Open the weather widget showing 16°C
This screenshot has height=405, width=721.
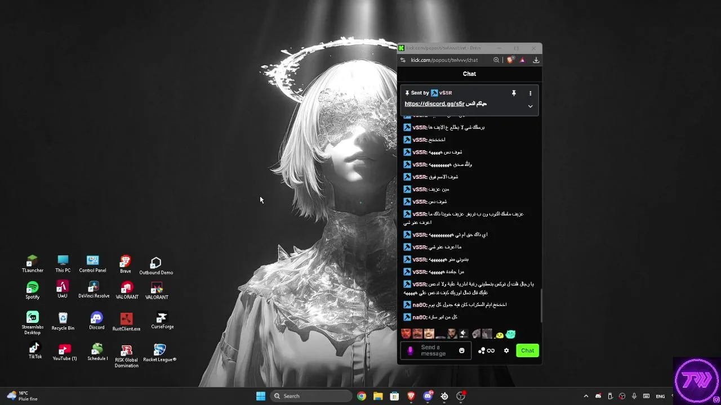tap(23, 396)
